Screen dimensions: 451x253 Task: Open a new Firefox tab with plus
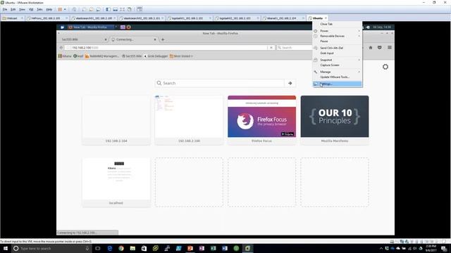[163, 39]
